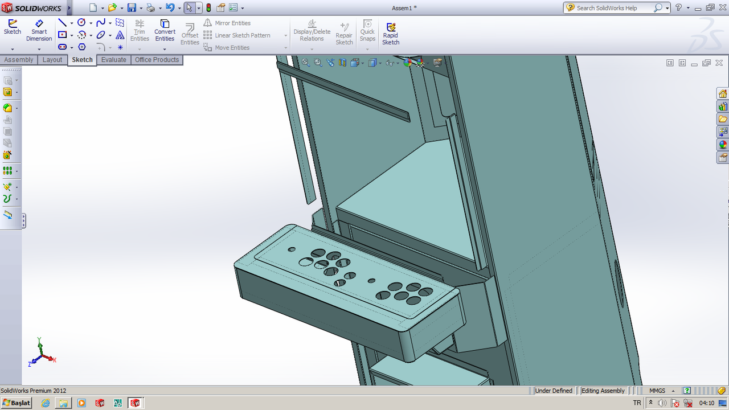Select the Spline sketch tool
The width and height of the screenshot is (729, 410).
point(101,23)
